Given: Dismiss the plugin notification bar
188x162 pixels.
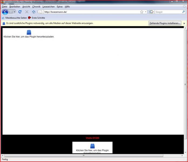Looking at the screenshot, I should [184, 23].
